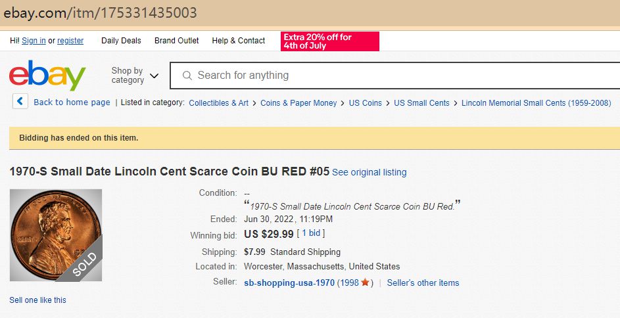Open the Collectibles & Art category
This screenshot has width=620, height=318.
(218, 103)
